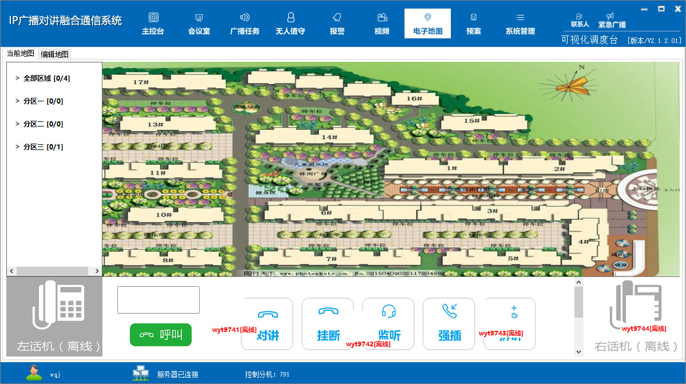Click the dial number input box

point(158,300)
